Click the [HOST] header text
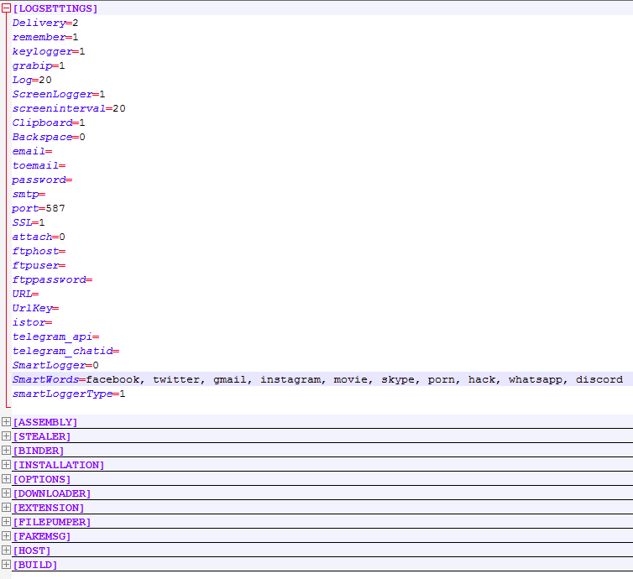Image resolution: width=633 pixels, height=579 pixels. (32, 550)
